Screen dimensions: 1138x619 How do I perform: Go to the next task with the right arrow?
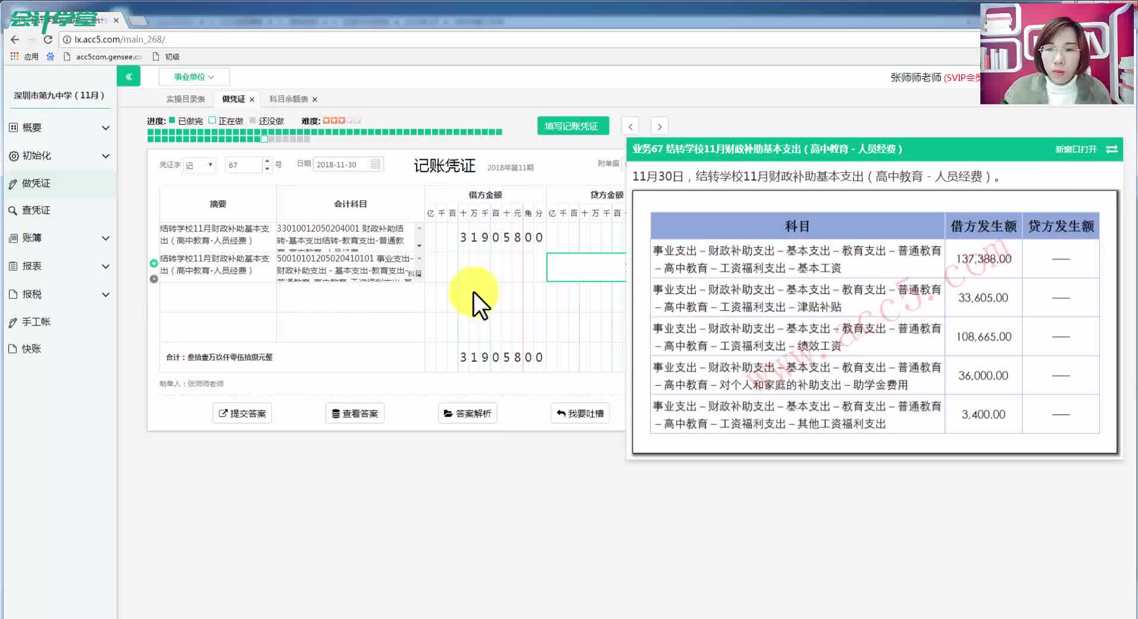[659, 126]
